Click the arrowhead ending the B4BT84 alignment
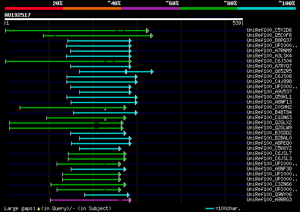 pos(136,113)
